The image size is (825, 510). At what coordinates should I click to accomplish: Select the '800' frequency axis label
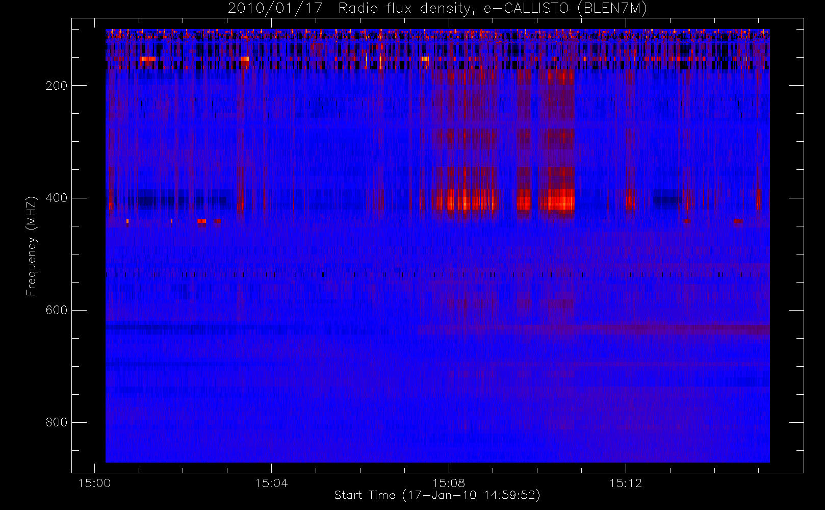click(x=56, y=422)
